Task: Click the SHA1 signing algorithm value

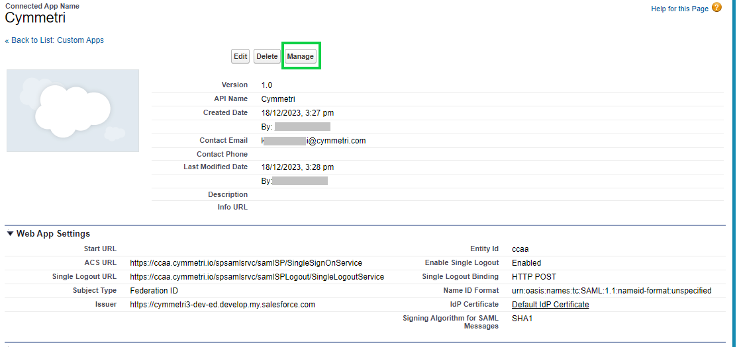Action: [x=522, y=319]
